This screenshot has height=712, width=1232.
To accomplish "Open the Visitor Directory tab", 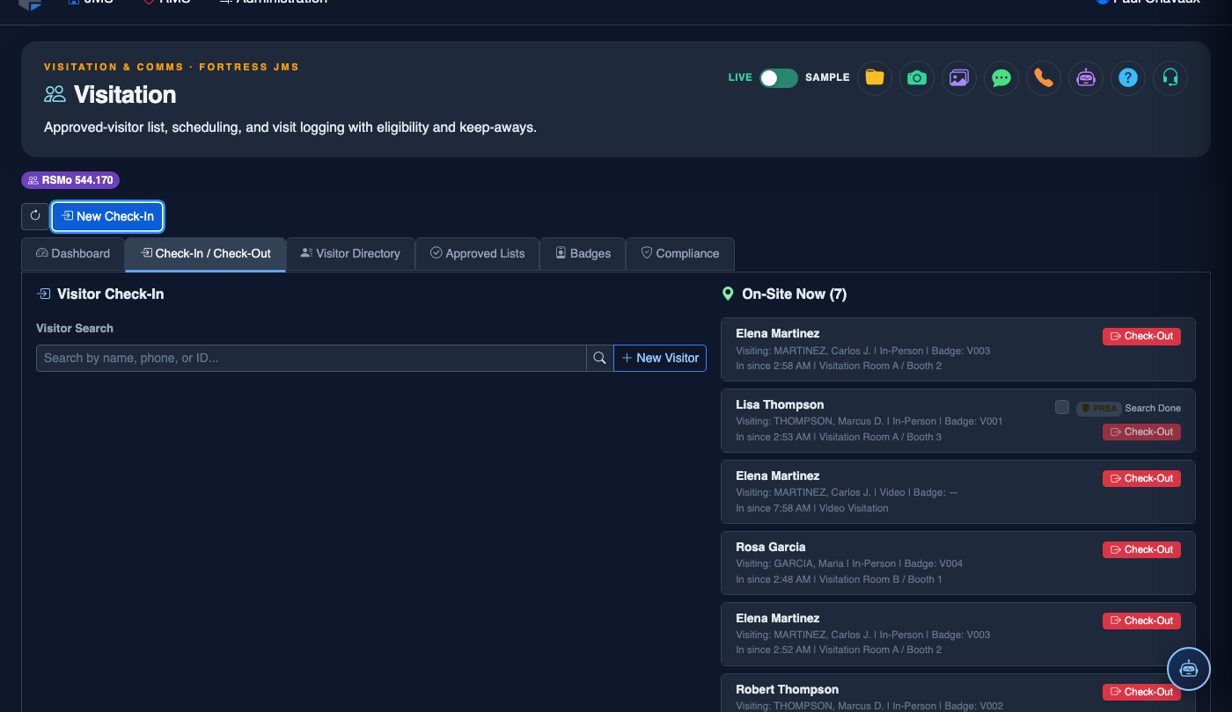I will point(350,253).
